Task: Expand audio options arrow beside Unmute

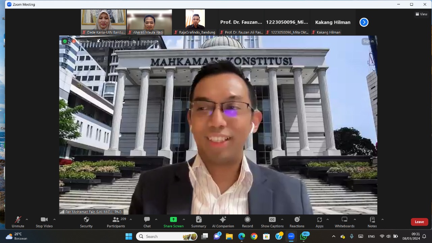Action: [x=27, y=219]
